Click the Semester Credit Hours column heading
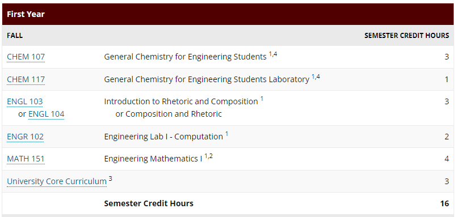The width and height of the screenshot is (461, 217). (x=406, y=36)
